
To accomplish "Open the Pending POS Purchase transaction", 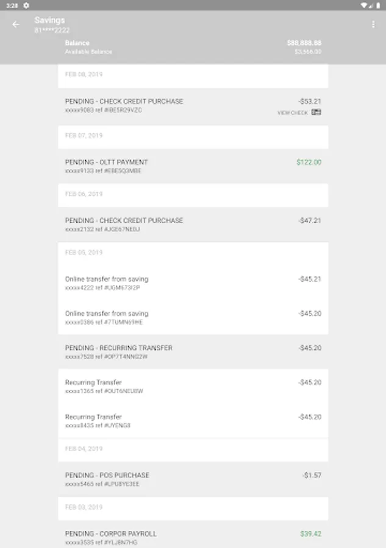I will tap(193, 479).
